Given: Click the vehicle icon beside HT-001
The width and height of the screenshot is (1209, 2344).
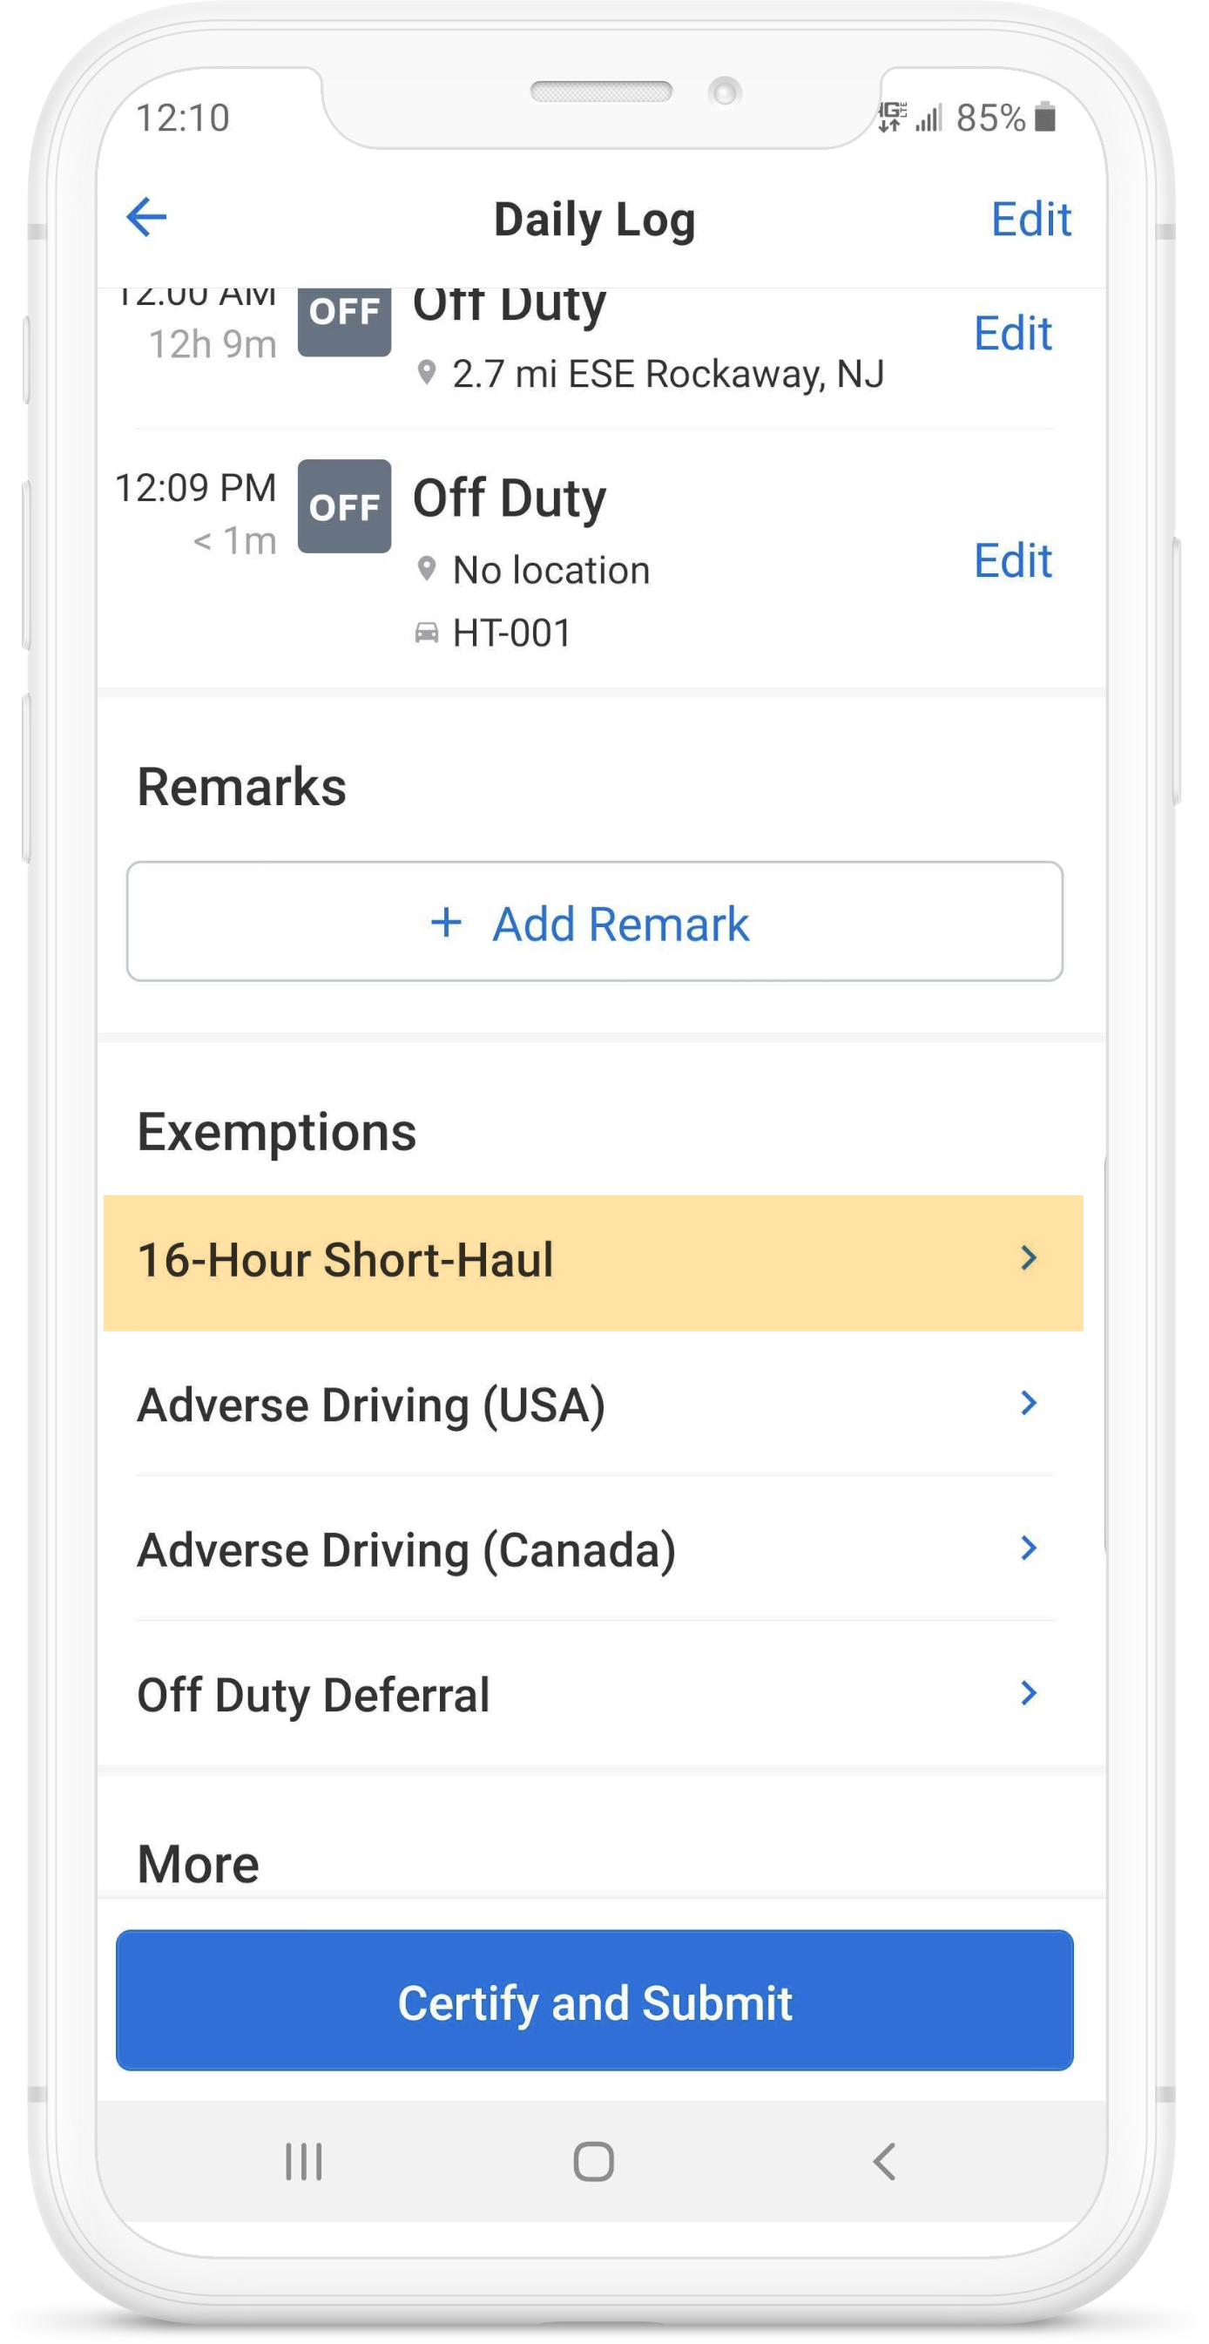Looking at the screenshot, I should tap(428, 632).
